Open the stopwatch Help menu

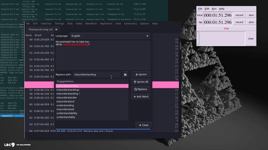[222, 9]
